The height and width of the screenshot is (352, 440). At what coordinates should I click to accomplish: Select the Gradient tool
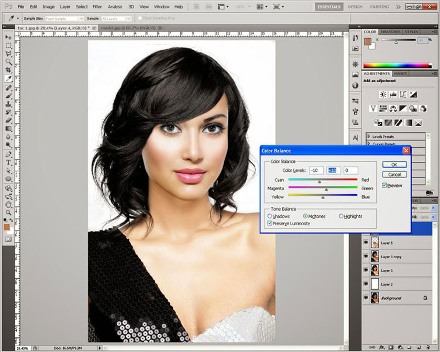8,128
